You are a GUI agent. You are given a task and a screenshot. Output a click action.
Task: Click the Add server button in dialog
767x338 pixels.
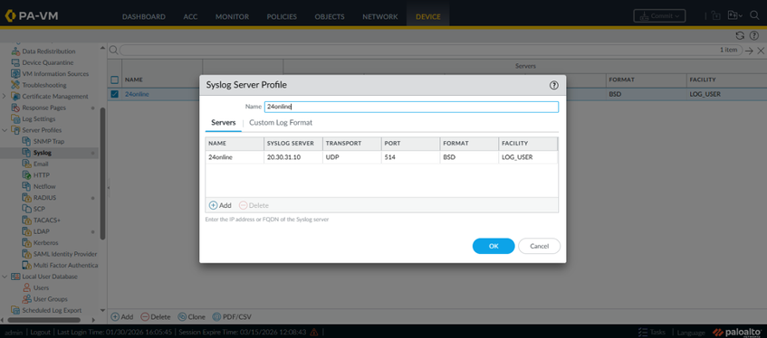point(220,206)
